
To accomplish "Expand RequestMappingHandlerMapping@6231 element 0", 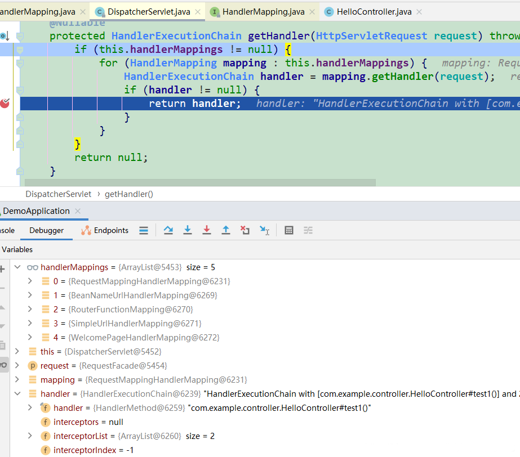I will point(30,281).
